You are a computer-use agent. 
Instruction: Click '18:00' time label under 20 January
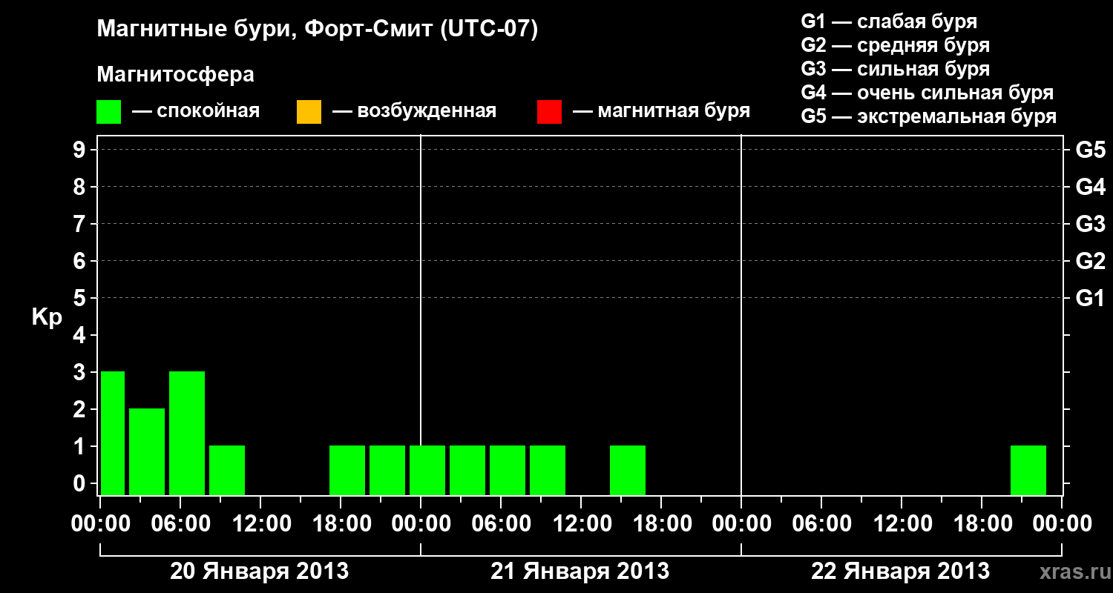pyautogui.click(x=341, y=523)
